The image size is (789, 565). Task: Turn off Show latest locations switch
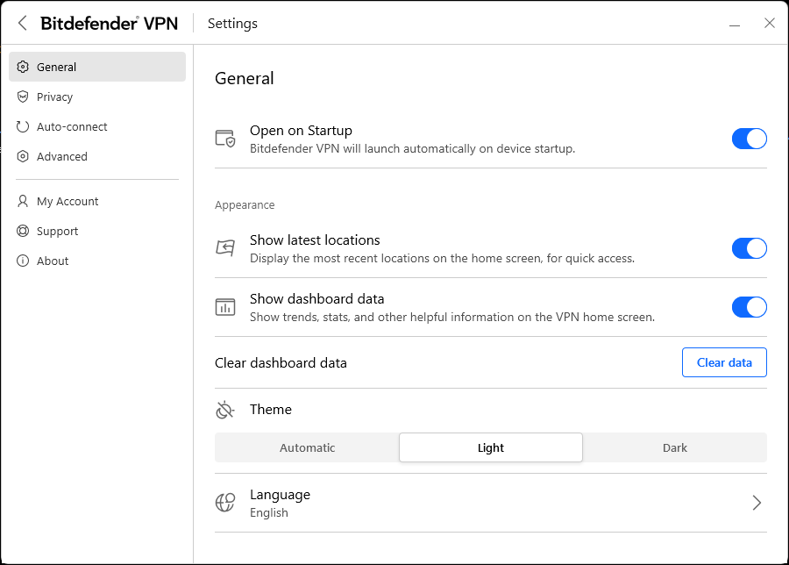[x=749, y=248]
